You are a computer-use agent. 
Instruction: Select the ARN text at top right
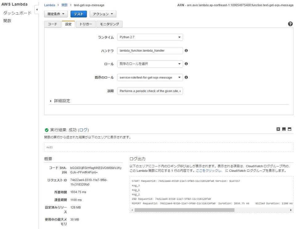coord(235,5)
